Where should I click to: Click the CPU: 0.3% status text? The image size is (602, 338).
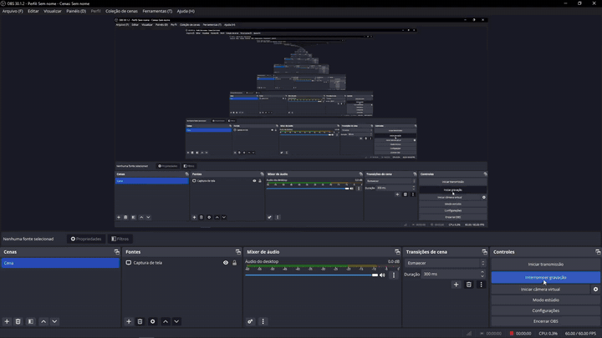click(548, 333)
